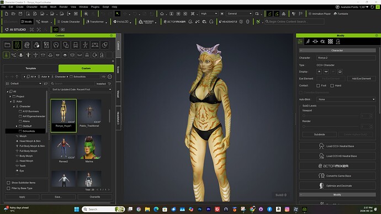Open ActorMixer from the toolbar
This screenshot has height=214, width=381.
coord(174,22)
